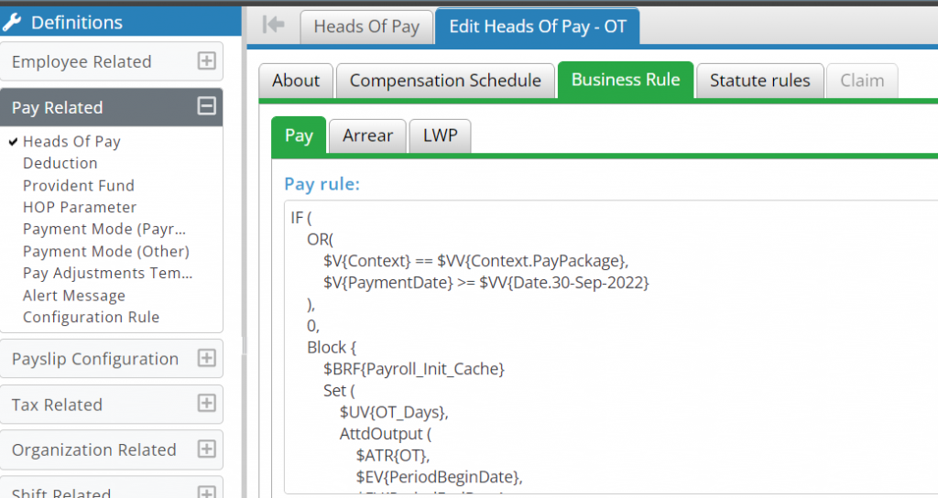Click the $ATR{OT} line
The image size is (938, 498).
(x=393, y=456)
